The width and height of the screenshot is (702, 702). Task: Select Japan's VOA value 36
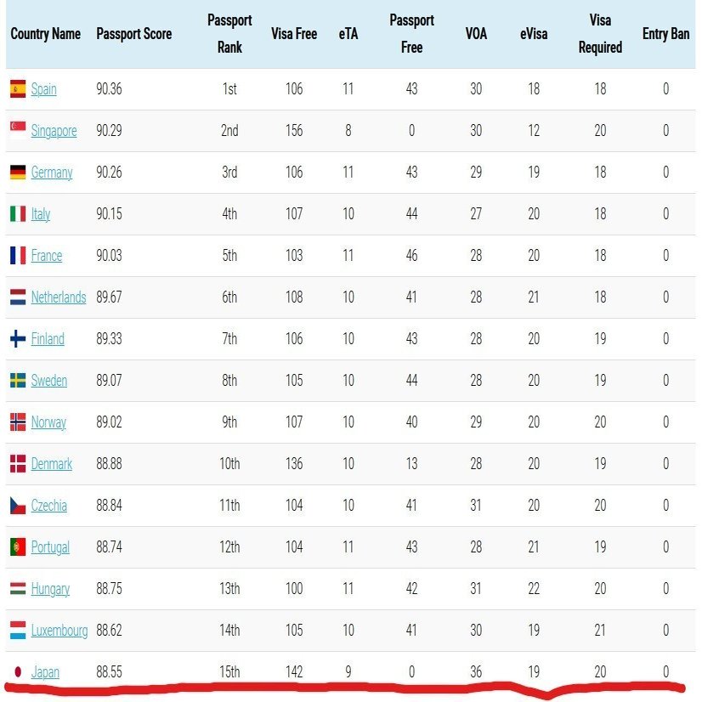coord(476,671)
